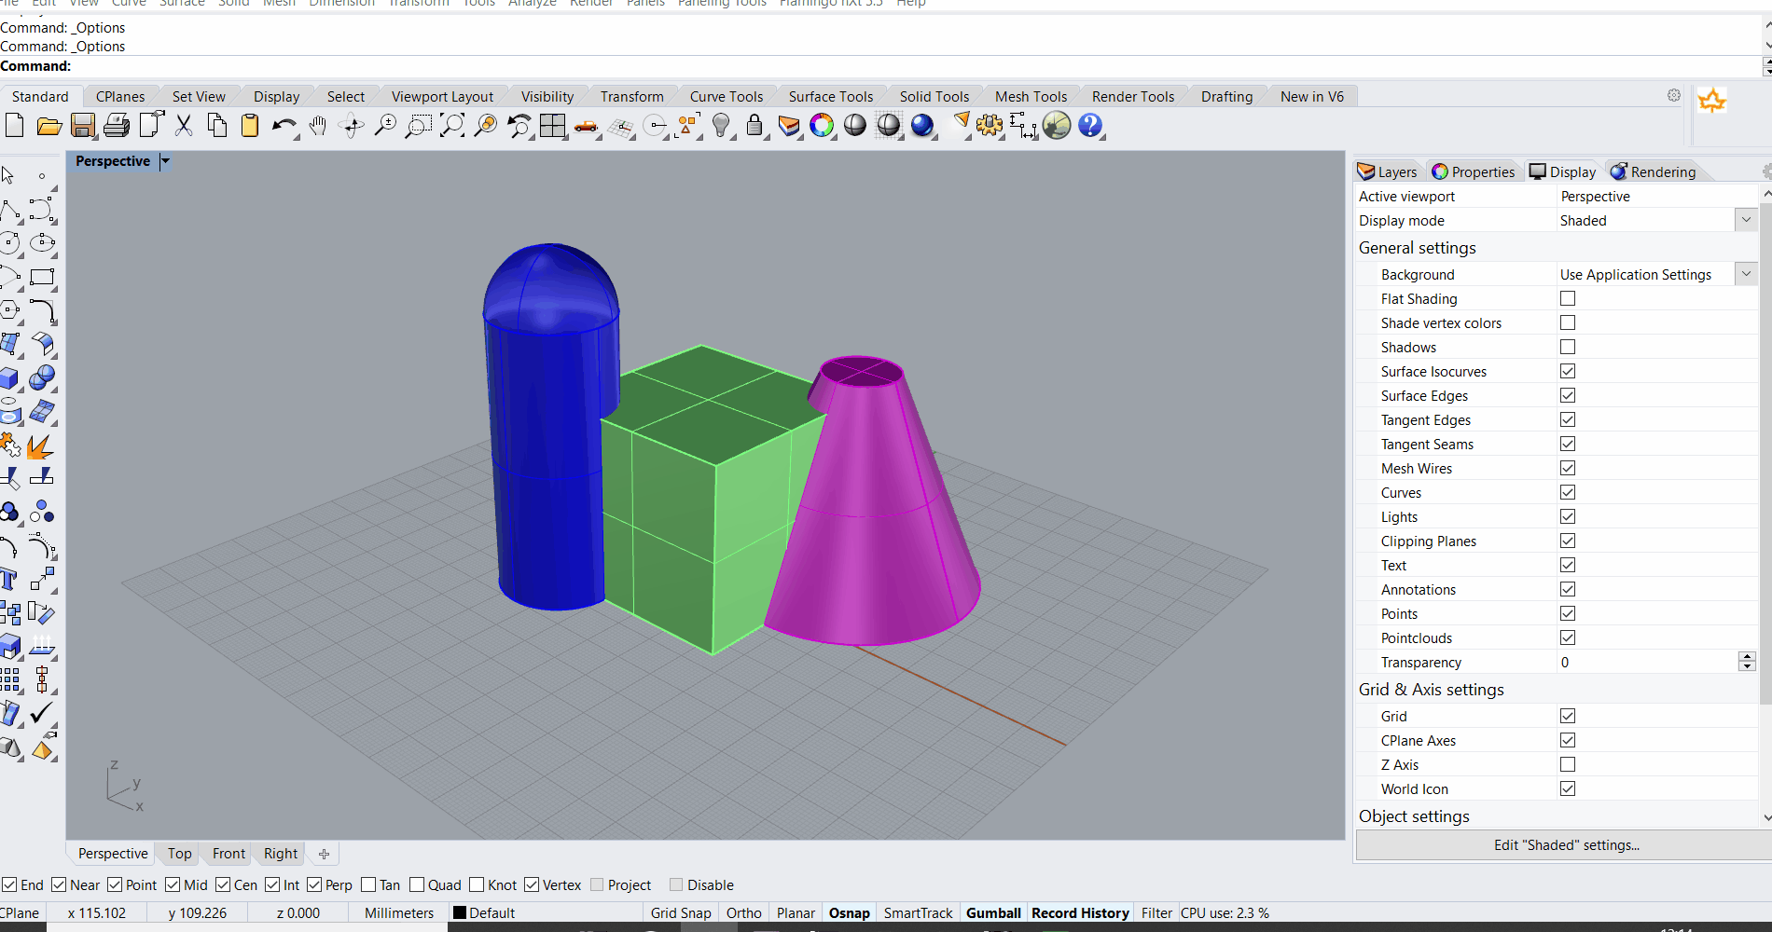Enable the Z Axis checkbox
1772x932 pixels.
[x=1568, y=764]
